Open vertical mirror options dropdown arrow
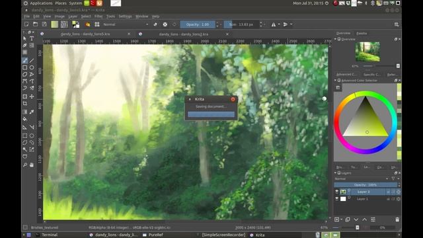 (291, 24)
